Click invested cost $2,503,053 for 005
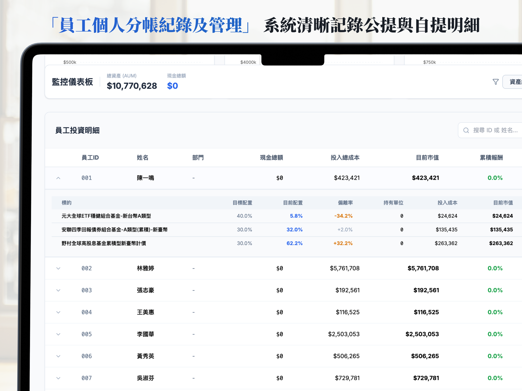Image resolution: width=522 pixels, height=391 pixels. 344,334
